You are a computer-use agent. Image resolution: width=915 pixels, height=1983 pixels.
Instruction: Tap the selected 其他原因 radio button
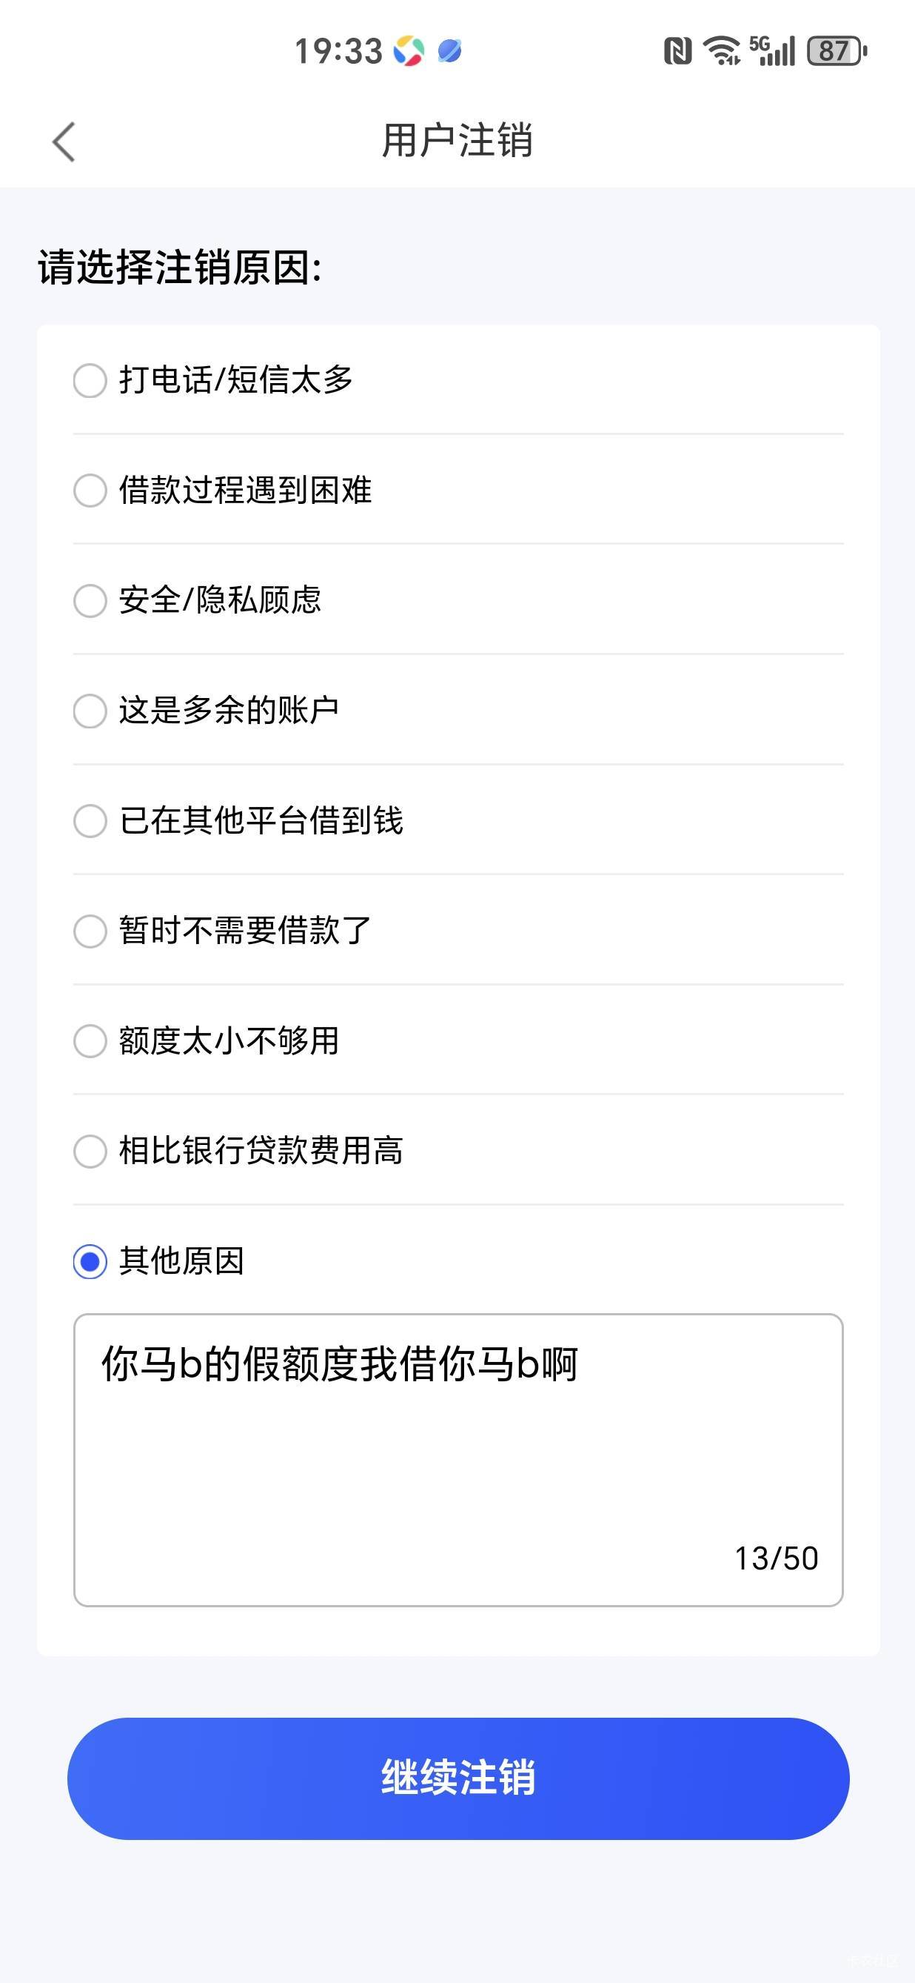point(90,1262)
